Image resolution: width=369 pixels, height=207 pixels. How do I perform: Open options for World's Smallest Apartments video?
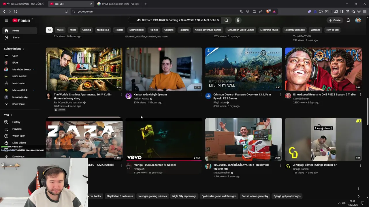[121, 95]
